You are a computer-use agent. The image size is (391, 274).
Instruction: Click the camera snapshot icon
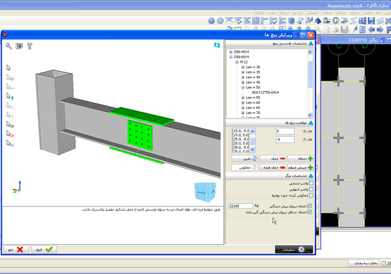tap(19, 46)
